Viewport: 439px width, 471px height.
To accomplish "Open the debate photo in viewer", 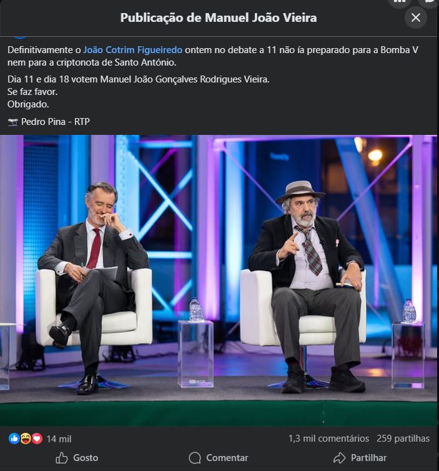I will coord(219,280).
